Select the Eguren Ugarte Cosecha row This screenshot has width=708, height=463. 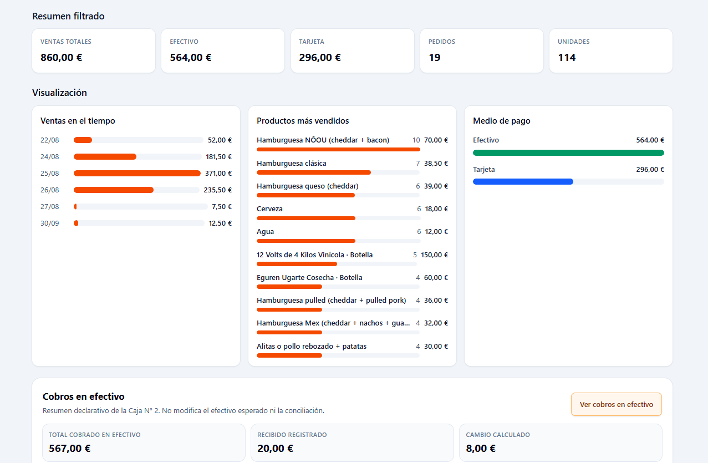pyautogui.click(x=352, y=281)
